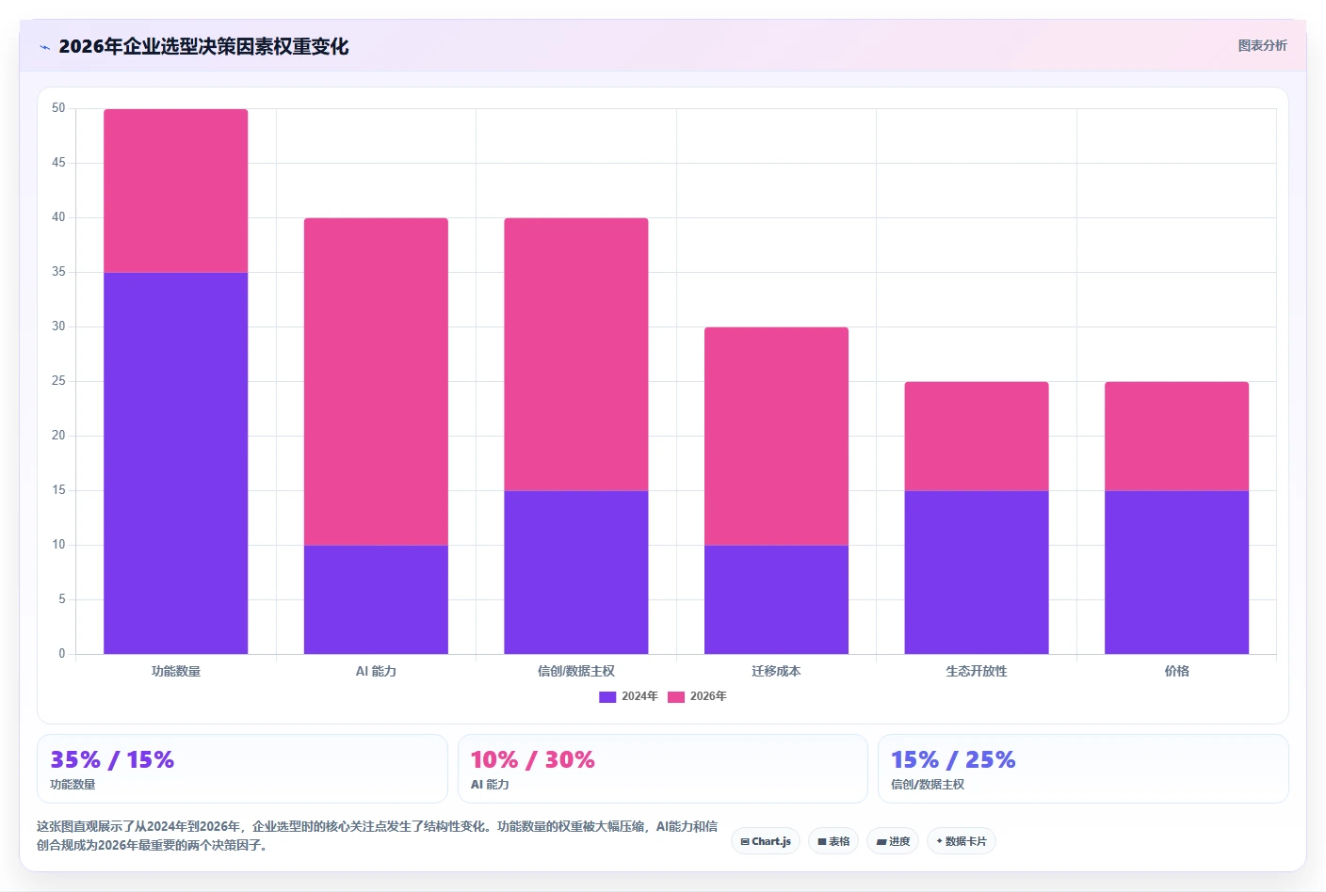The image size is (1326, 892).
Task: Select the pink 2026 segment of 功能数量 bar
Action: pyautogui.click(x=176, y=191)
